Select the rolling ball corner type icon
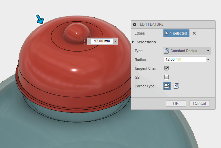Image resolution: width=221 pixels, height=148 pixels. tap(167, 86)
